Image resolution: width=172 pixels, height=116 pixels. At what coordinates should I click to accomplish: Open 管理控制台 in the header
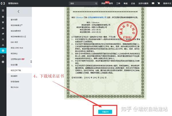13,3
